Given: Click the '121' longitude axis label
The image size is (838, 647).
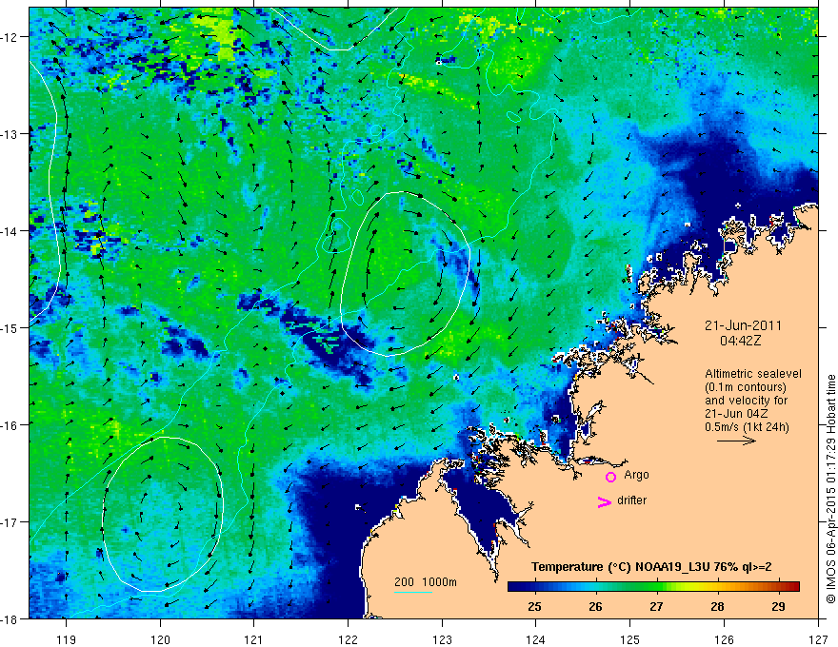Looking at the screenshot, I should pyautogui.click(x=254, y=639).
